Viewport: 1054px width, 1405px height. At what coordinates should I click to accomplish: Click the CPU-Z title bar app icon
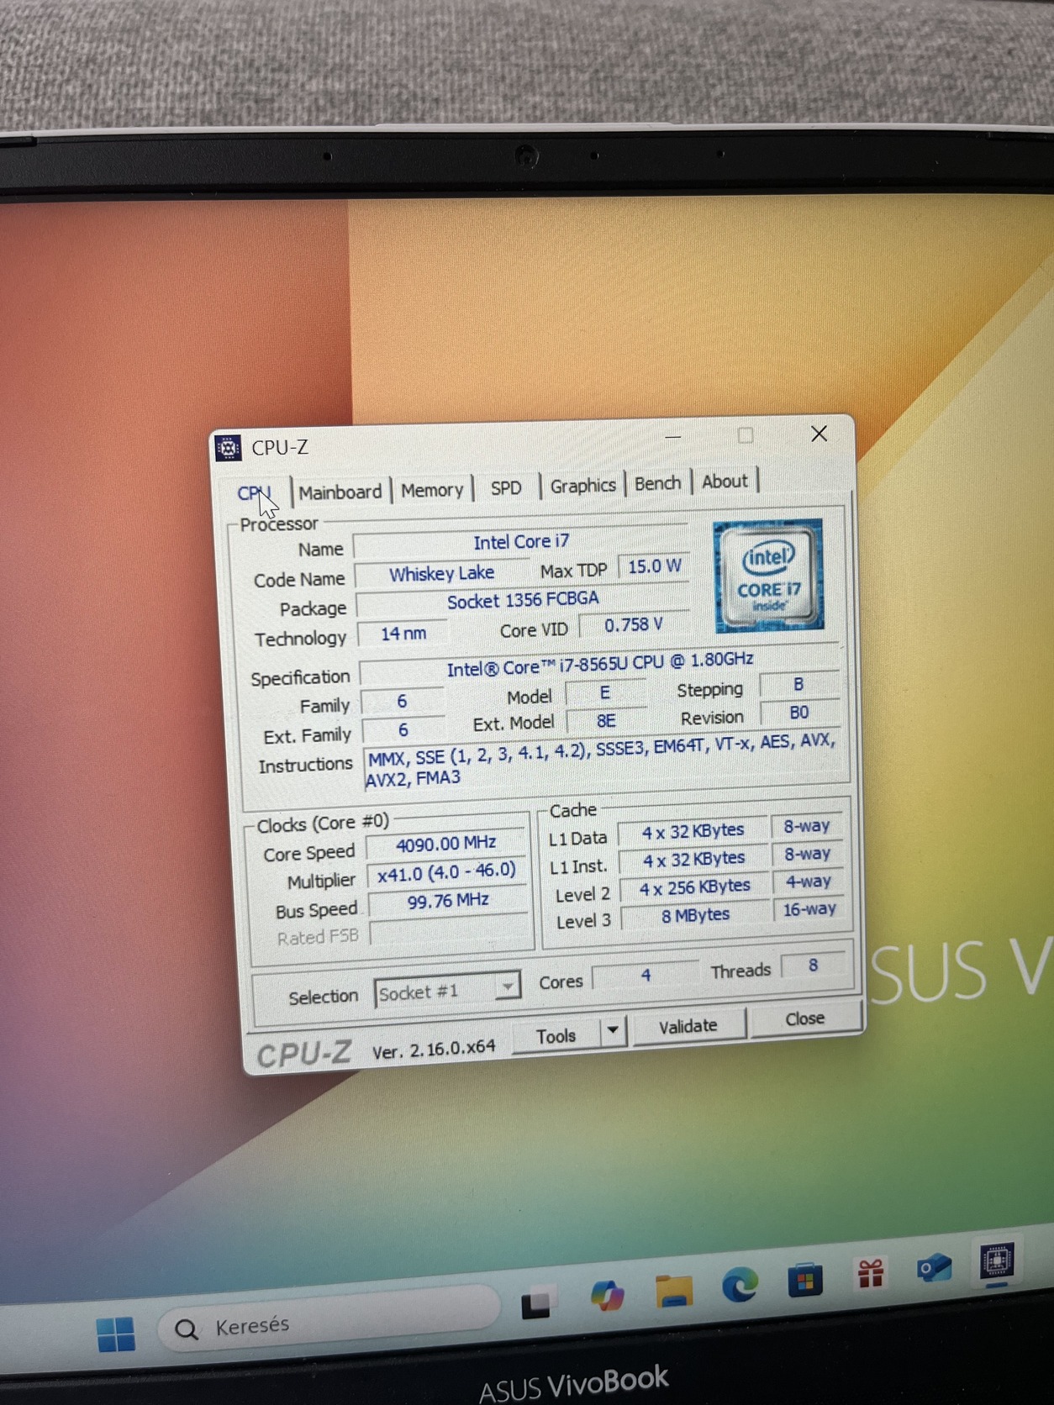pyautogui.click(x=228, y=448)
